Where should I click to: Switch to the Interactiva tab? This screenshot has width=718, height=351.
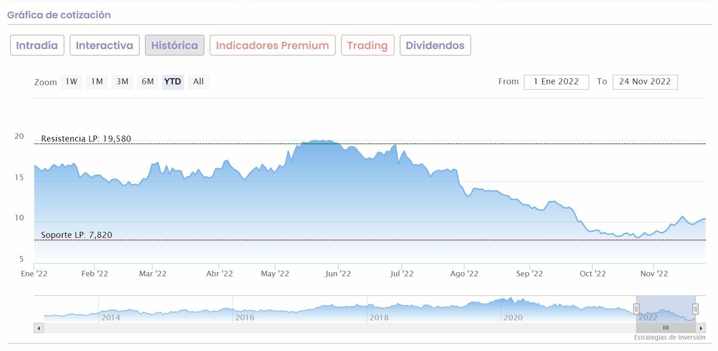(104, 45)
